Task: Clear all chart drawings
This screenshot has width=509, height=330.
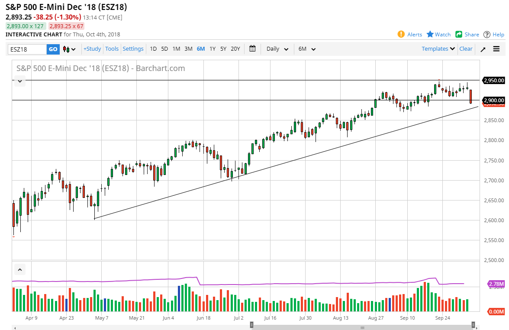Action: pos(466,49)
